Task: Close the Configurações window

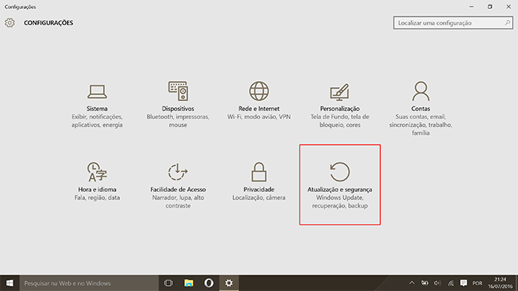Action: (x=509, y=7)
